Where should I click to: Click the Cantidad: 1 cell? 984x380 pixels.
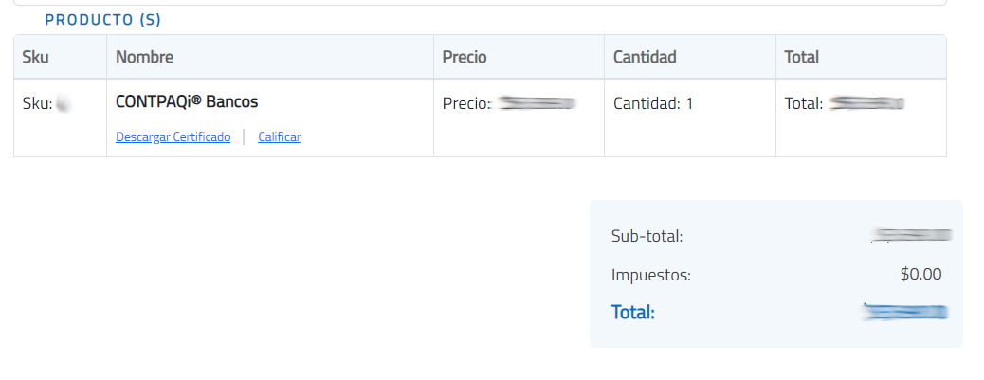tap(653, 103)
